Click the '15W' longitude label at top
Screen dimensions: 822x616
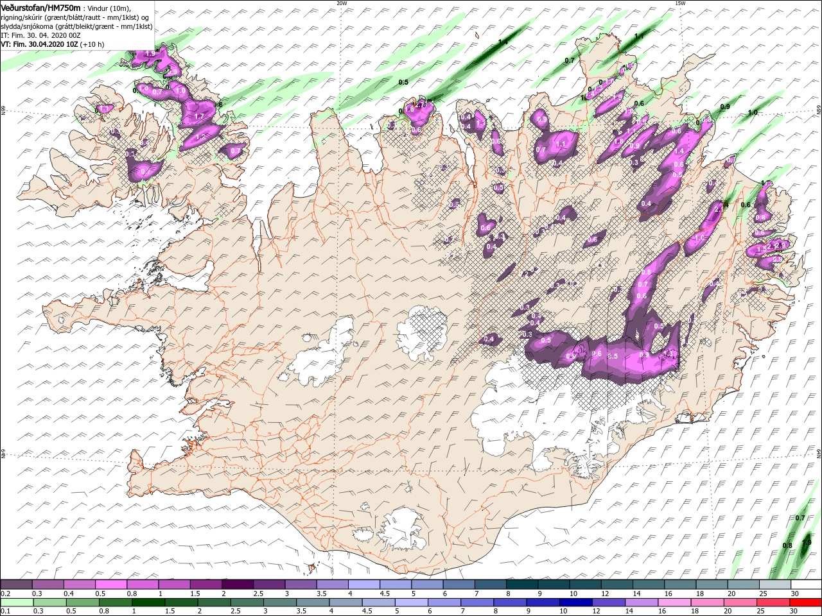(680, 3)
